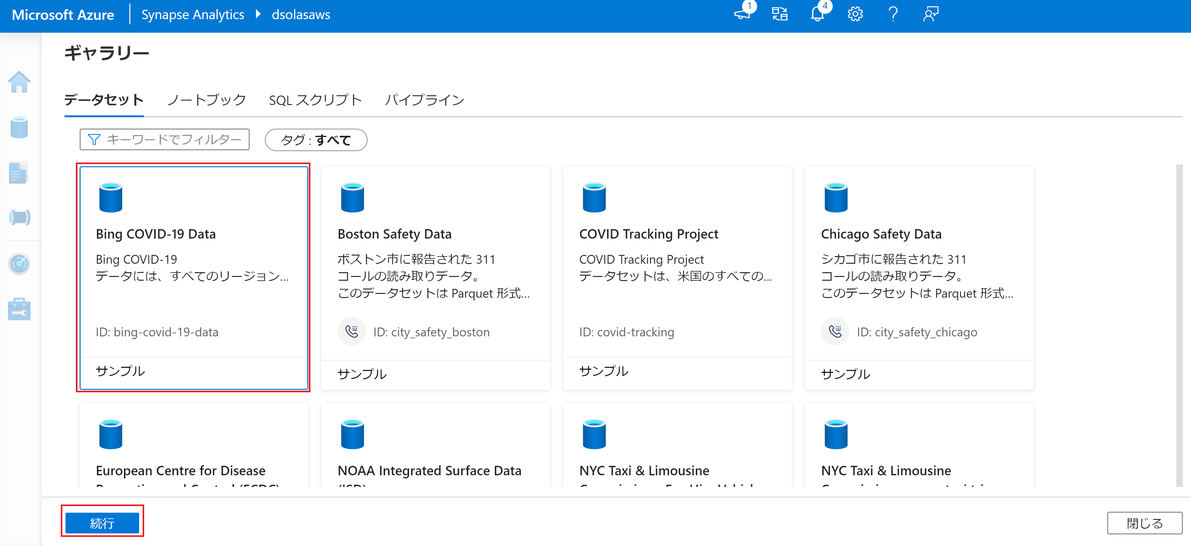Open the Develop hub document icon

tap(19, 173)
